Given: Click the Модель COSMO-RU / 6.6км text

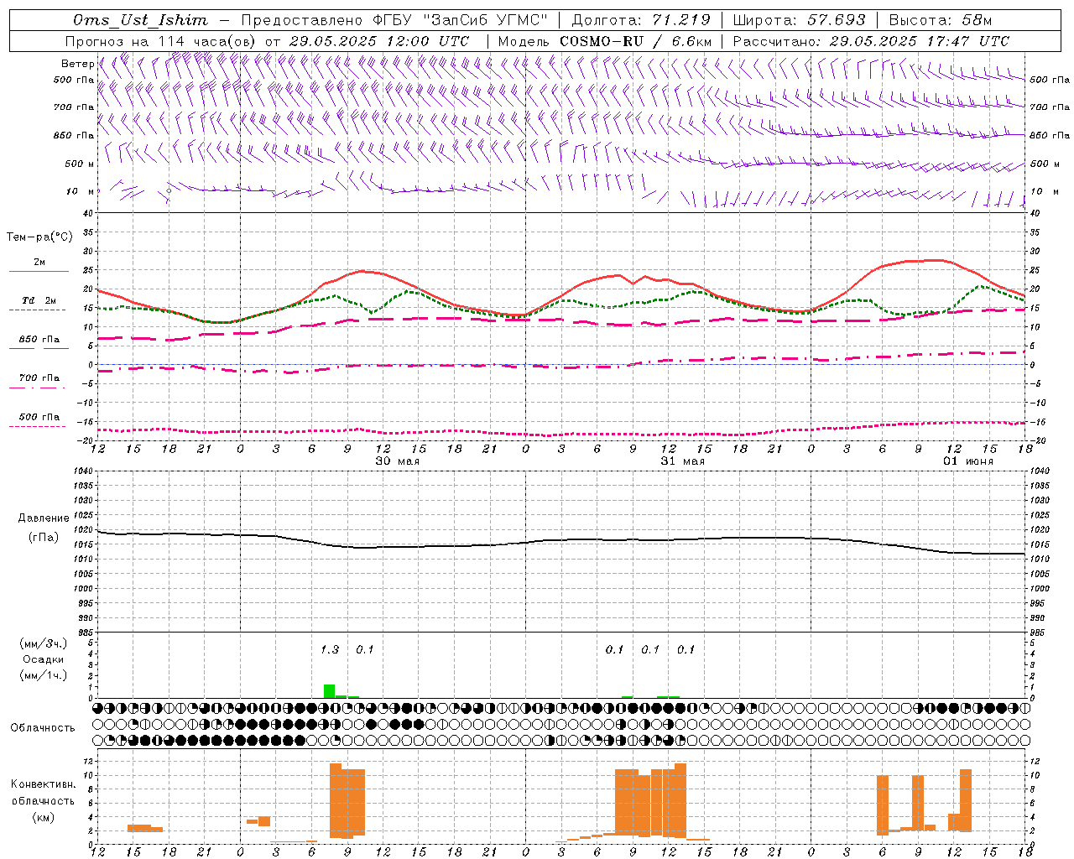Looking at the screenshot, I should [x=604, y=41].
